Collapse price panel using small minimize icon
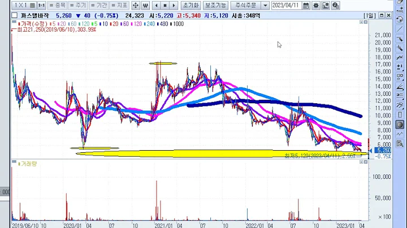407x228 pixels. point(361,22)
